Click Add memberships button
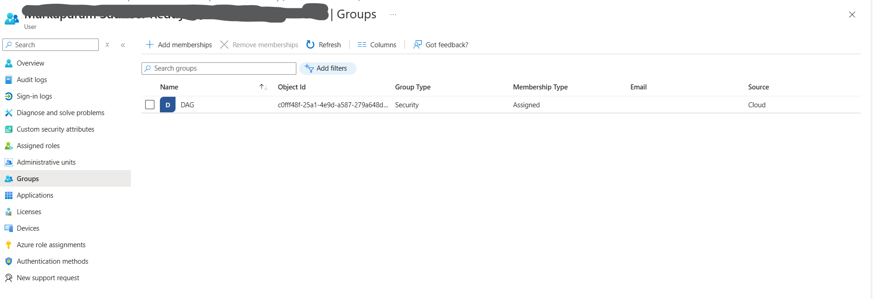Screen dimensions: 873x299 pos(179,44)
